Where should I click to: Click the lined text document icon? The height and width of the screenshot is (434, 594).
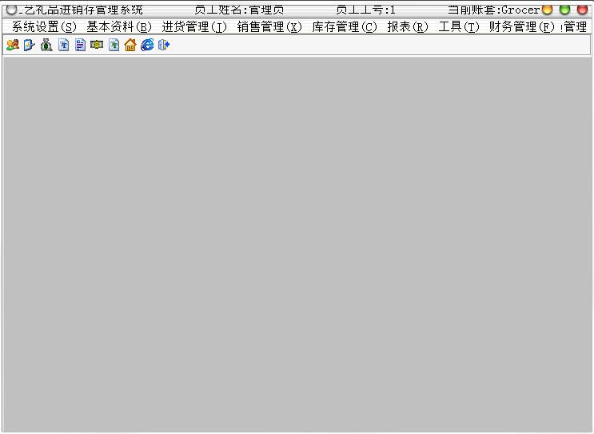coord(80,45)
